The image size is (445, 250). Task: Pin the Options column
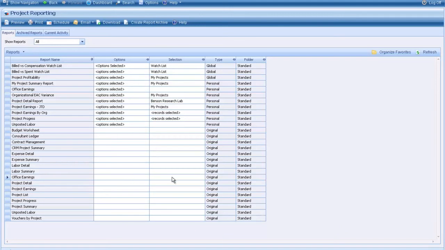click(147, 59)
